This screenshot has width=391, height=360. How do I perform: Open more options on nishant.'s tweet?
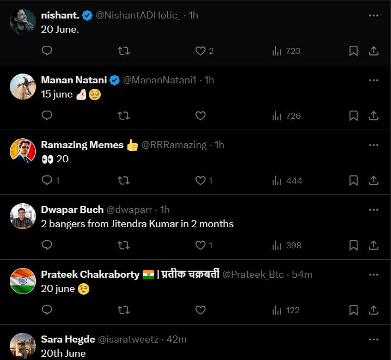374,15
